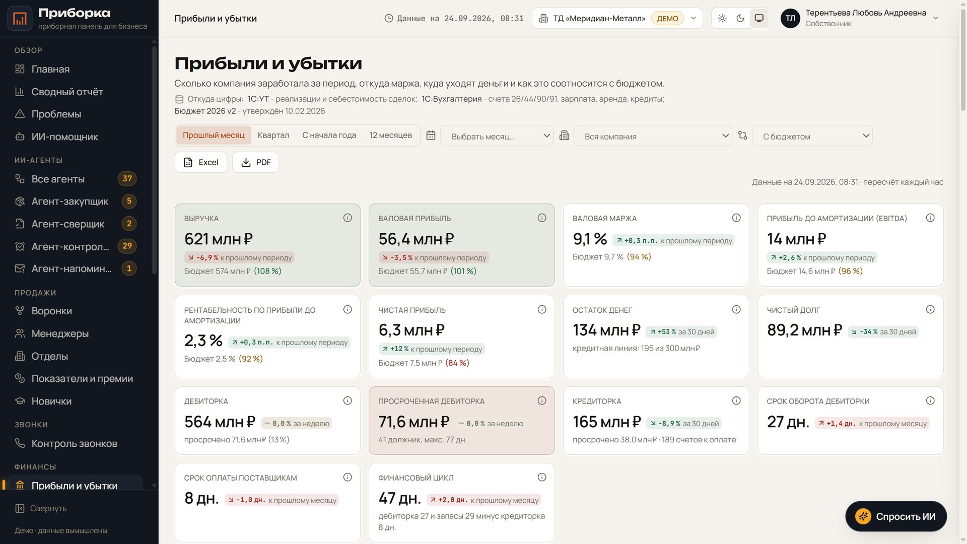Click the Приборка logo icon

tap(20, 19)
